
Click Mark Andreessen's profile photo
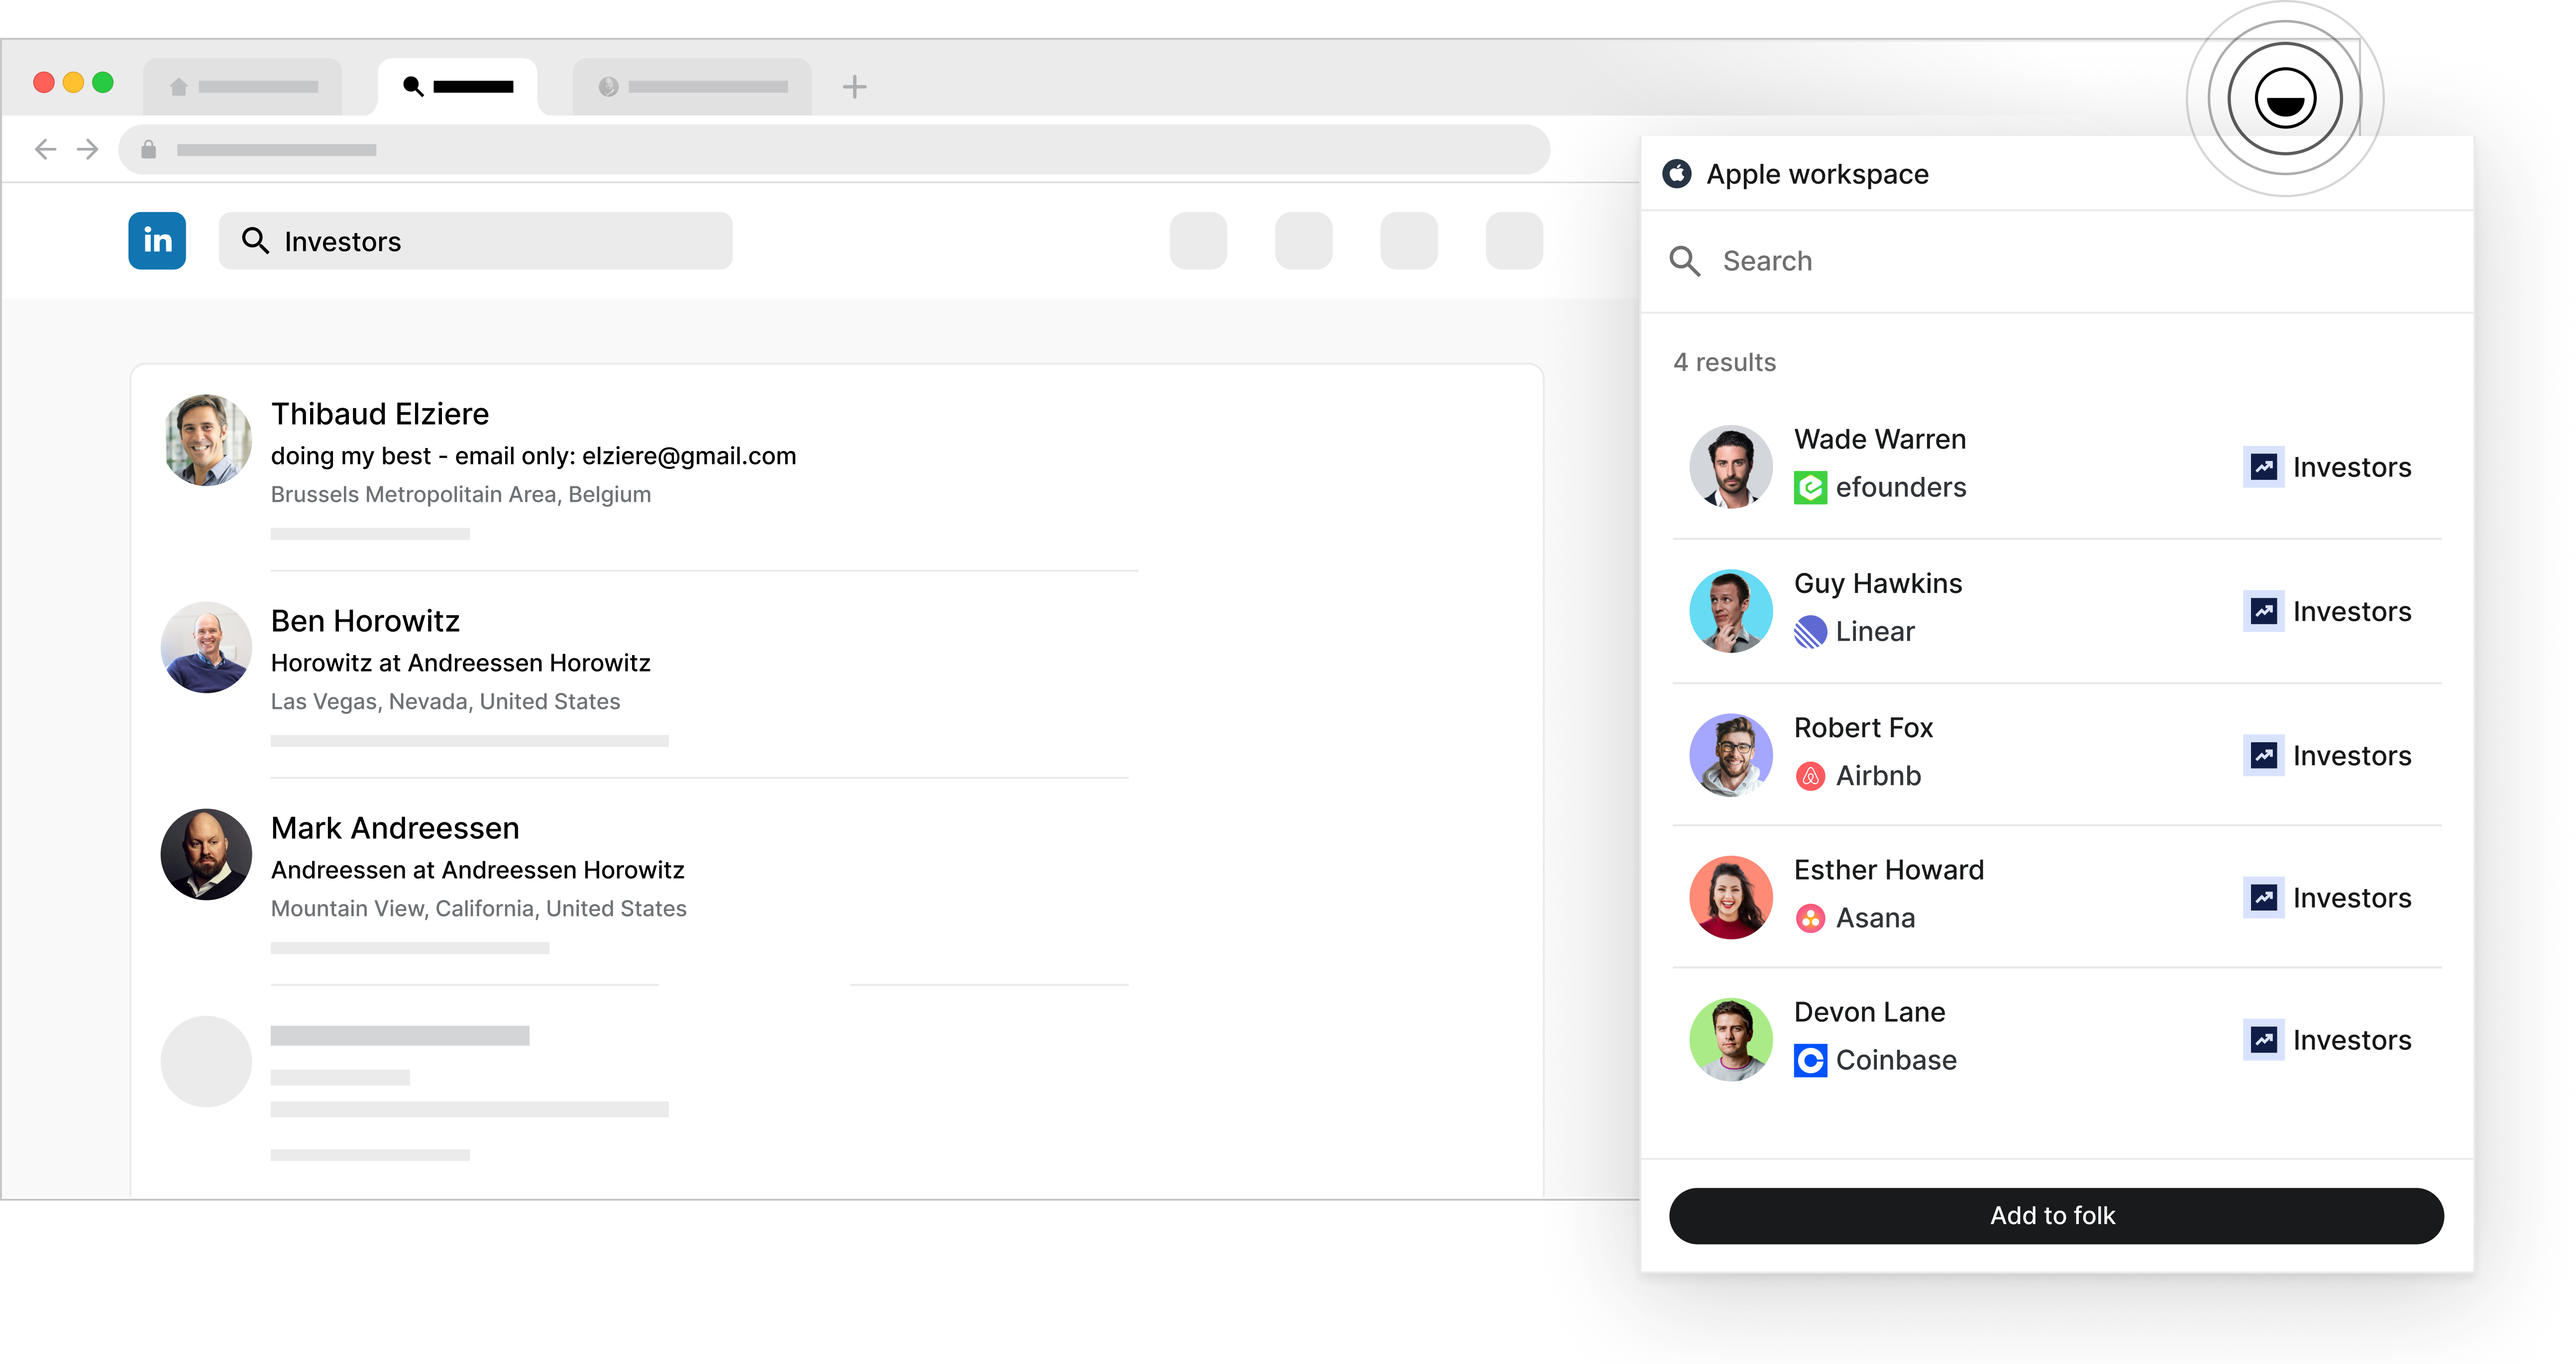tap(206, 854)
